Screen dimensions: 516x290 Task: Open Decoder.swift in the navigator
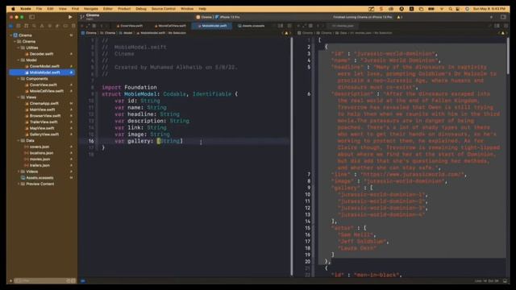[x=42, y=54]
